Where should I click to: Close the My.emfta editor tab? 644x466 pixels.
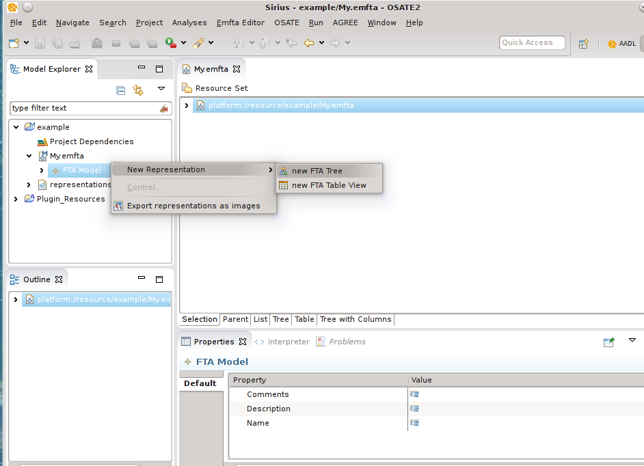click(x=237, y=69)
